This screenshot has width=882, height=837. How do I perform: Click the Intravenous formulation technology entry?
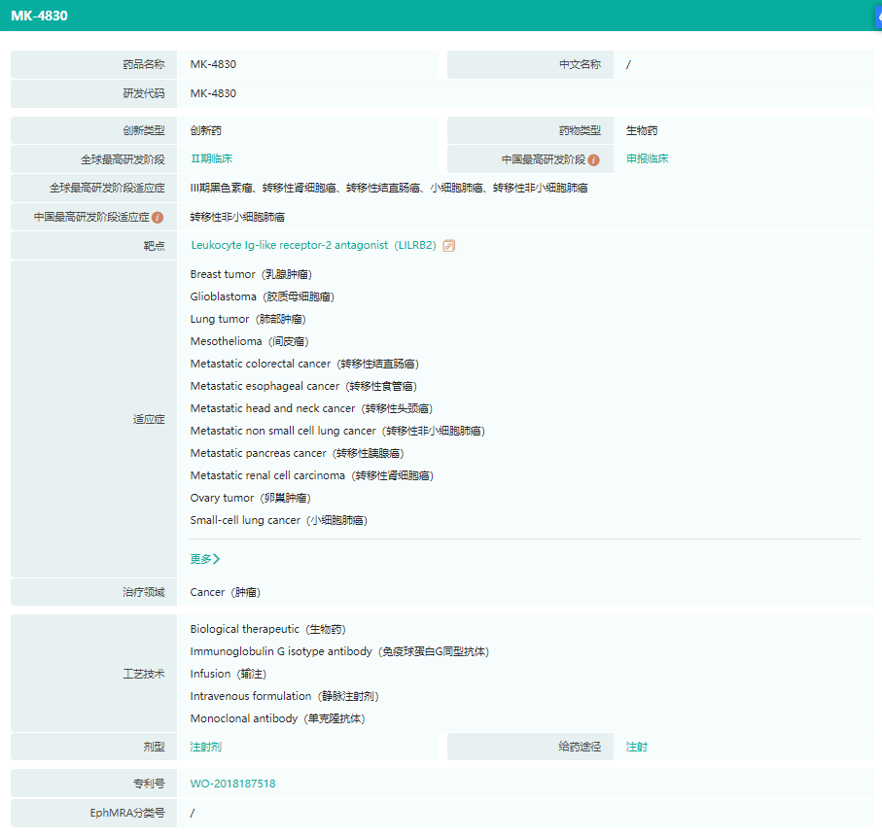click(284, 696)
